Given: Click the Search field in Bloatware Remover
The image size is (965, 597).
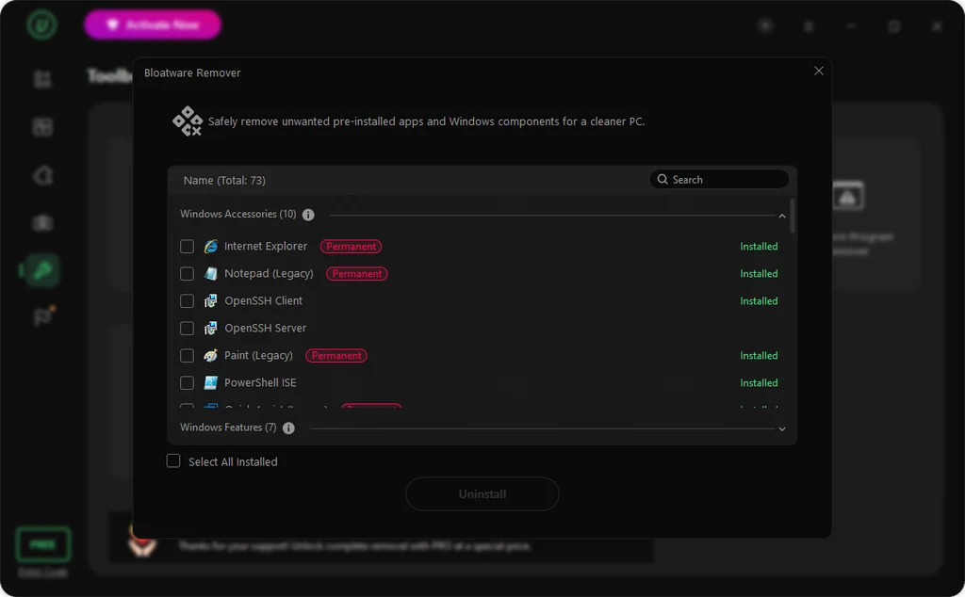Looking at the screenshot, I should point(719,180).
